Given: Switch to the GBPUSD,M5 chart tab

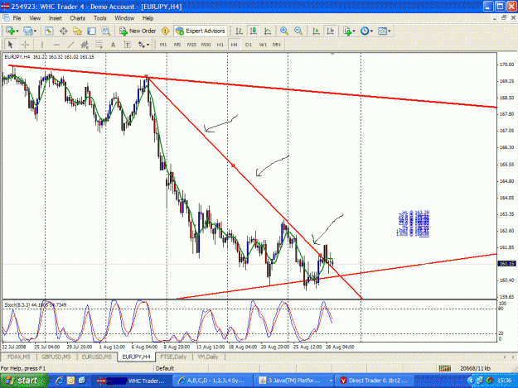Looking at the screenshot, I should pos(56,357).
